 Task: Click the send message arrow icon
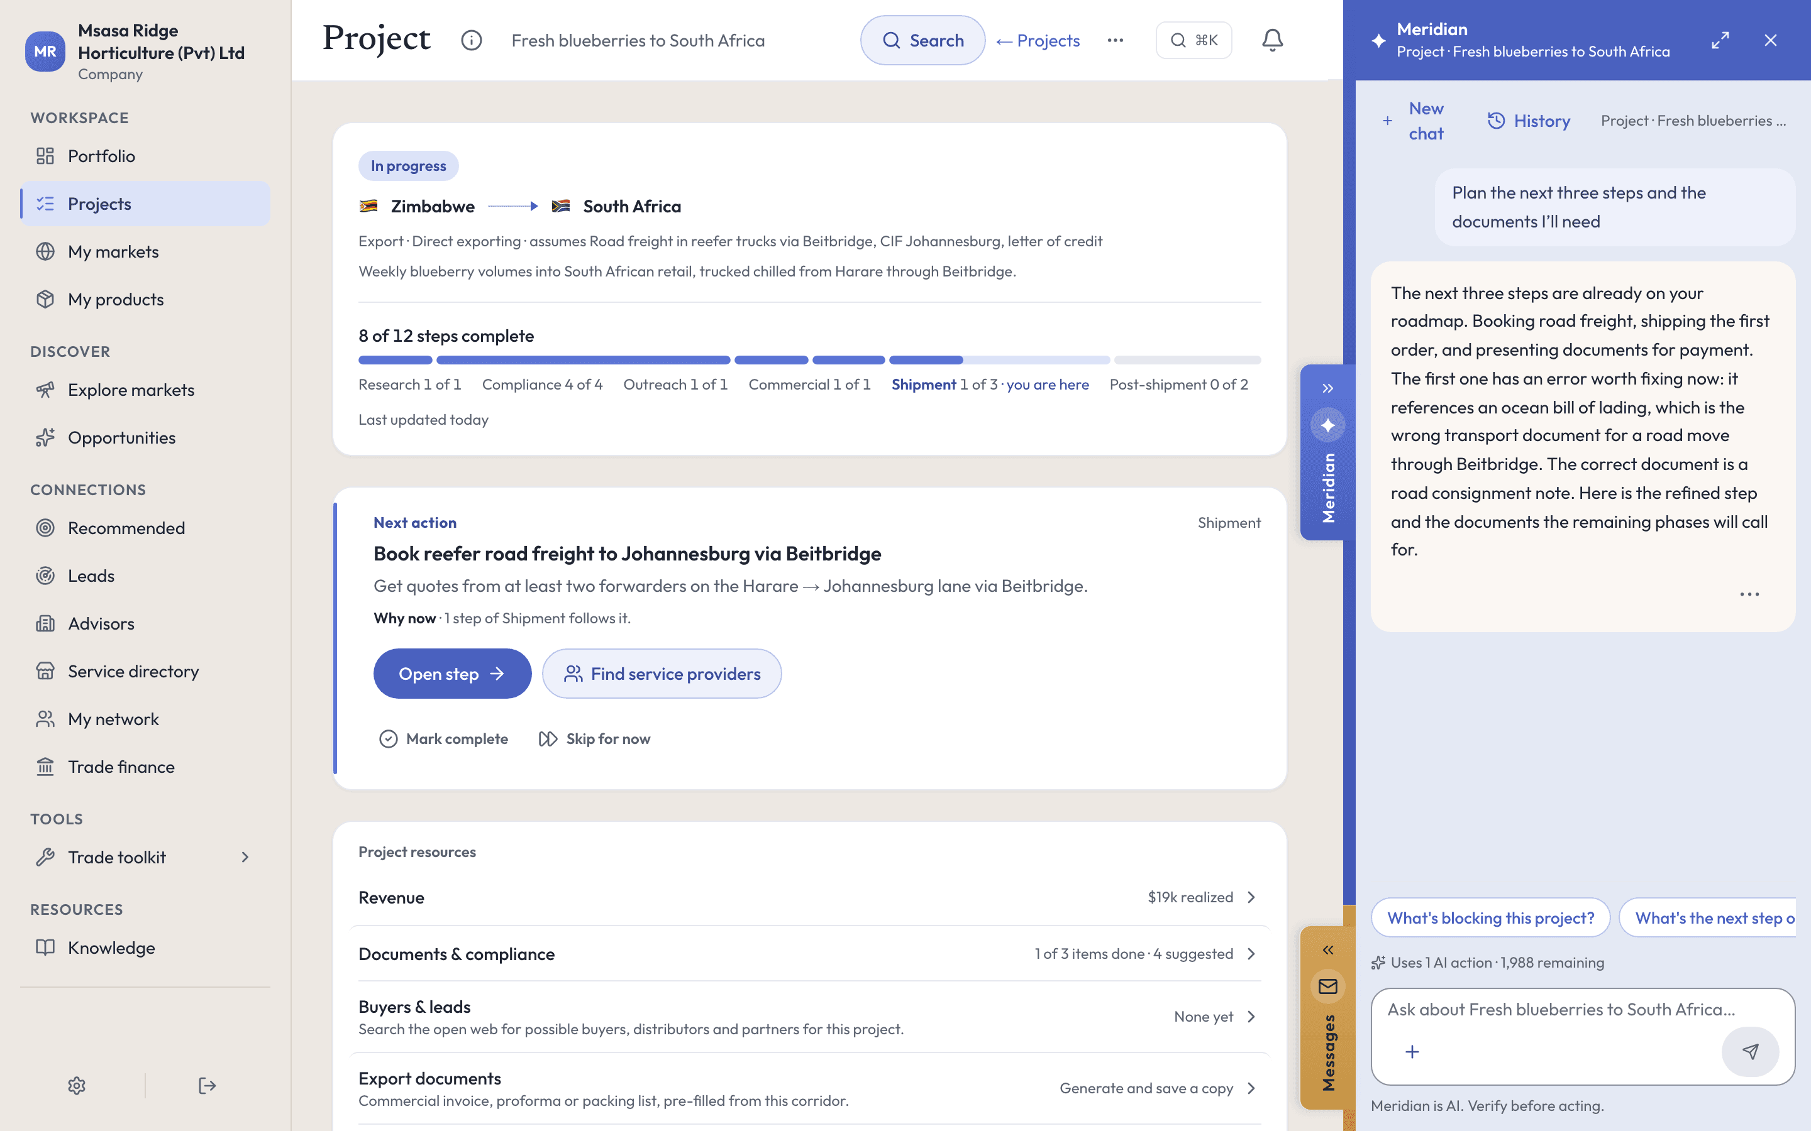(x=1749, y=1052)
